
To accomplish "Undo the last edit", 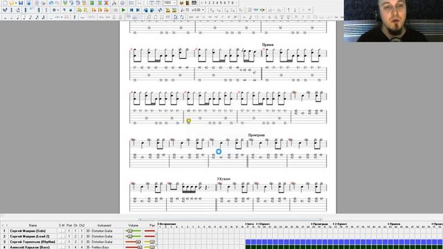I will [51, 3].
